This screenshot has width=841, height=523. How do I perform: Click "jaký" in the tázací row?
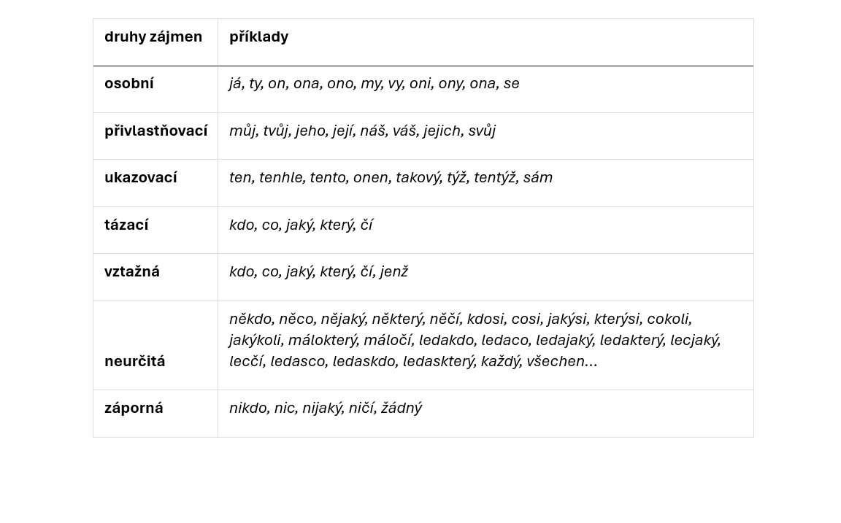pos(299,225)
